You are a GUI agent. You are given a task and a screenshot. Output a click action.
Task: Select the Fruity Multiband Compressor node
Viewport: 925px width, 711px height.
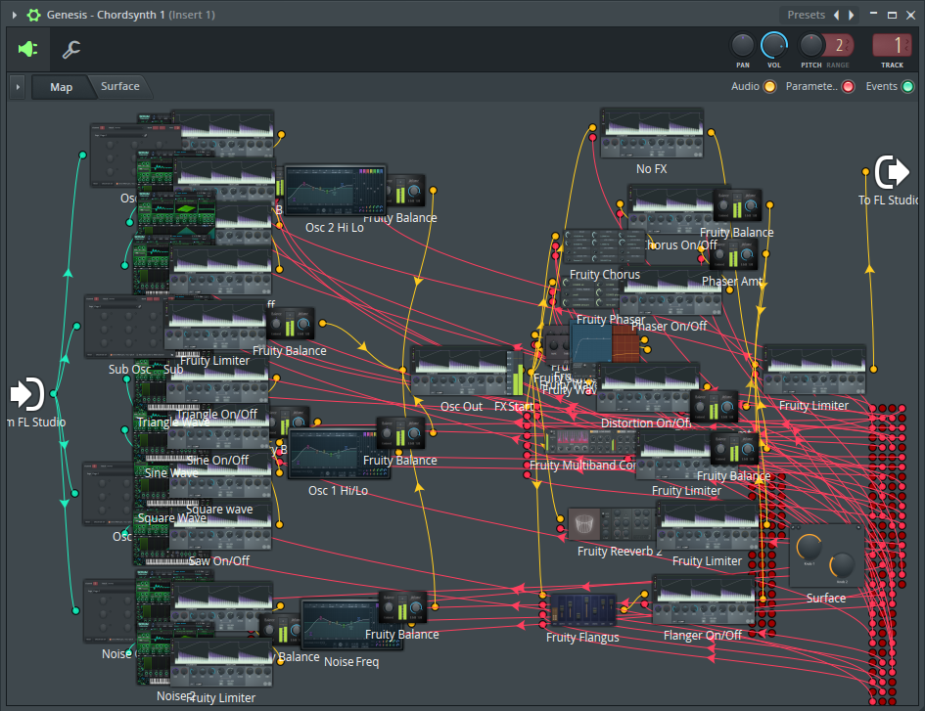(x=590, y=442)
